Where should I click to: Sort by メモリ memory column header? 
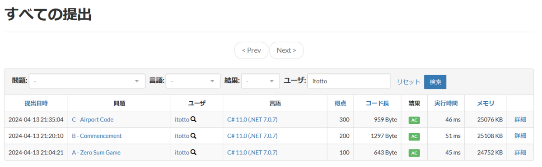click(x=486, y=103)
